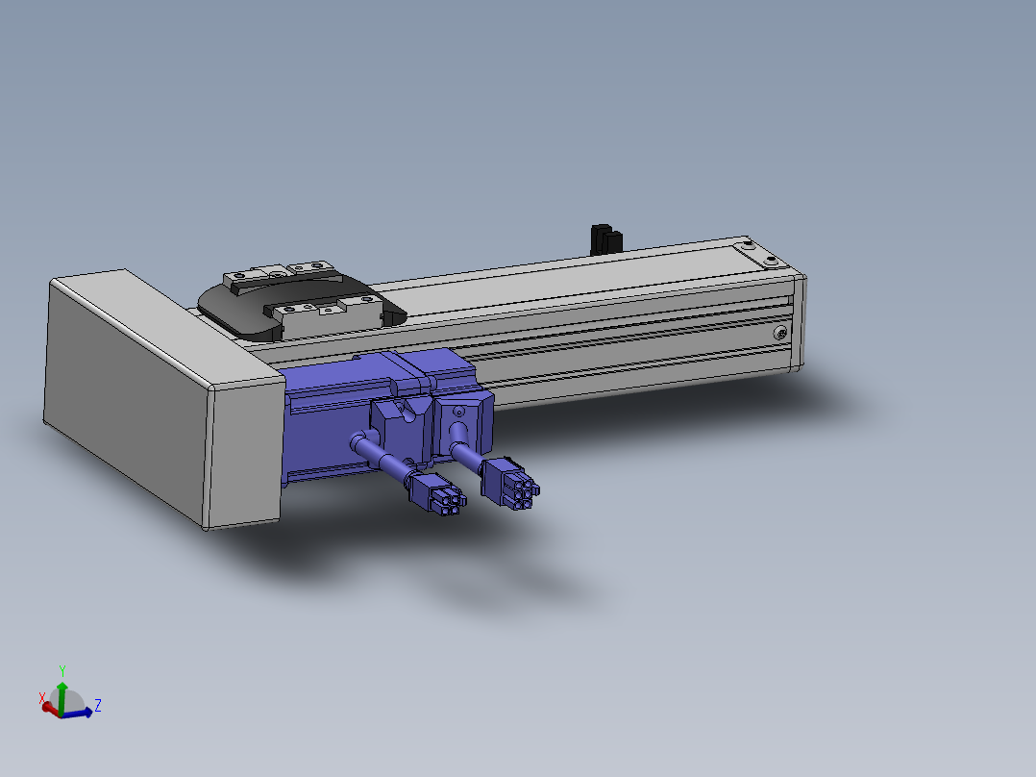Select the left purple cable connector plug
1036x777 pixels.
pyautogui.click(x=436, y=492)
